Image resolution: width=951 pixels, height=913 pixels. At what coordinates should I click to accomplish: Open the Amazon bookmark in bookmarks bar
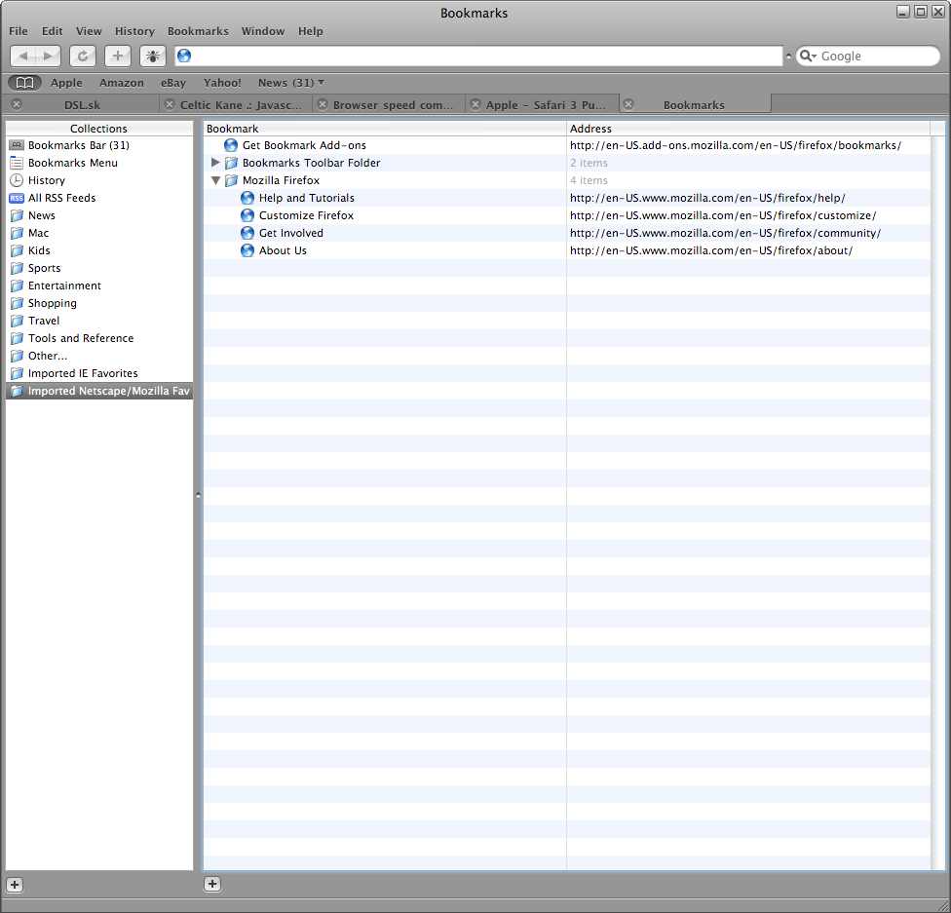click(x=121, y=83)
